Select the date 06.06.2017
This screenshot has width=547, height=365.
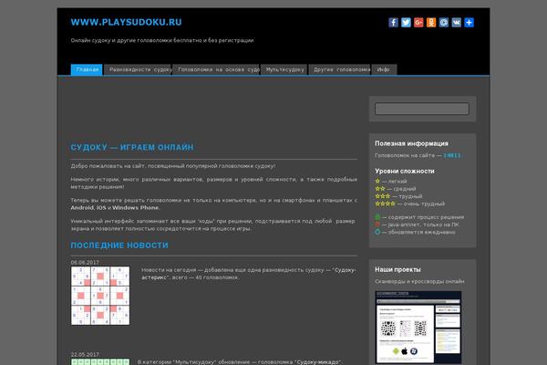click(85, 262)
